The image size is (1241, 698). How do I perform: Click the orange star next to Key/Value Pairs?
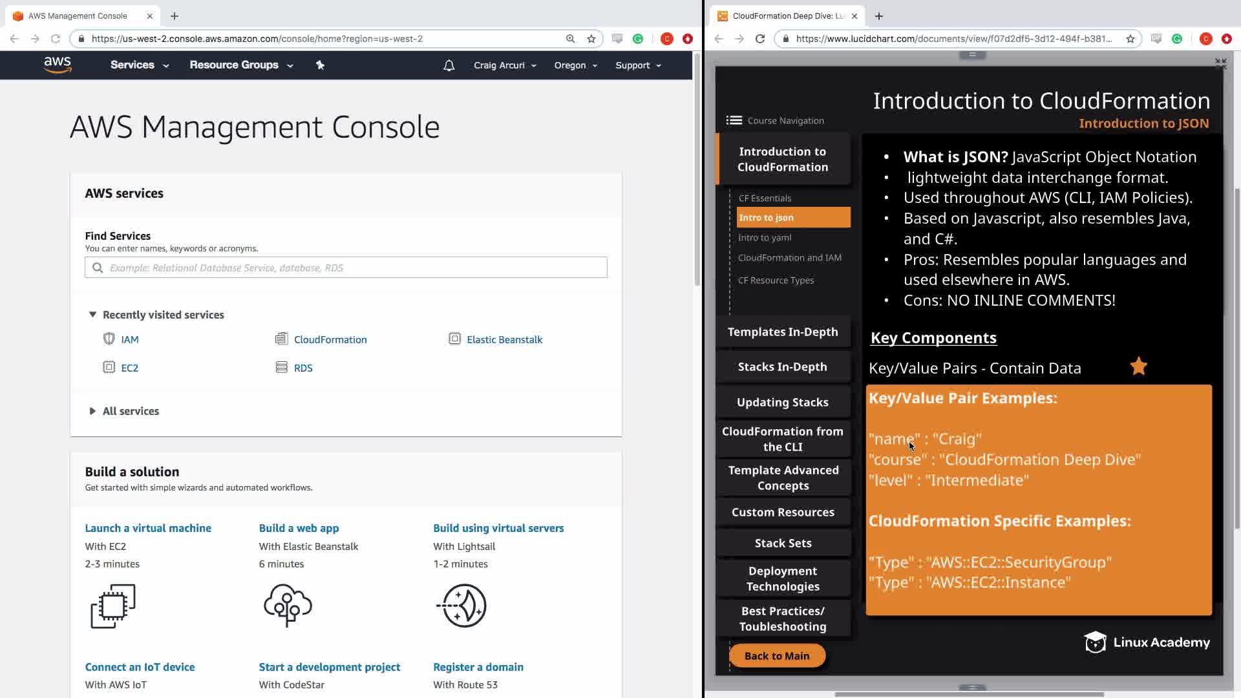pyautogui.click(x=1138, y=366)
